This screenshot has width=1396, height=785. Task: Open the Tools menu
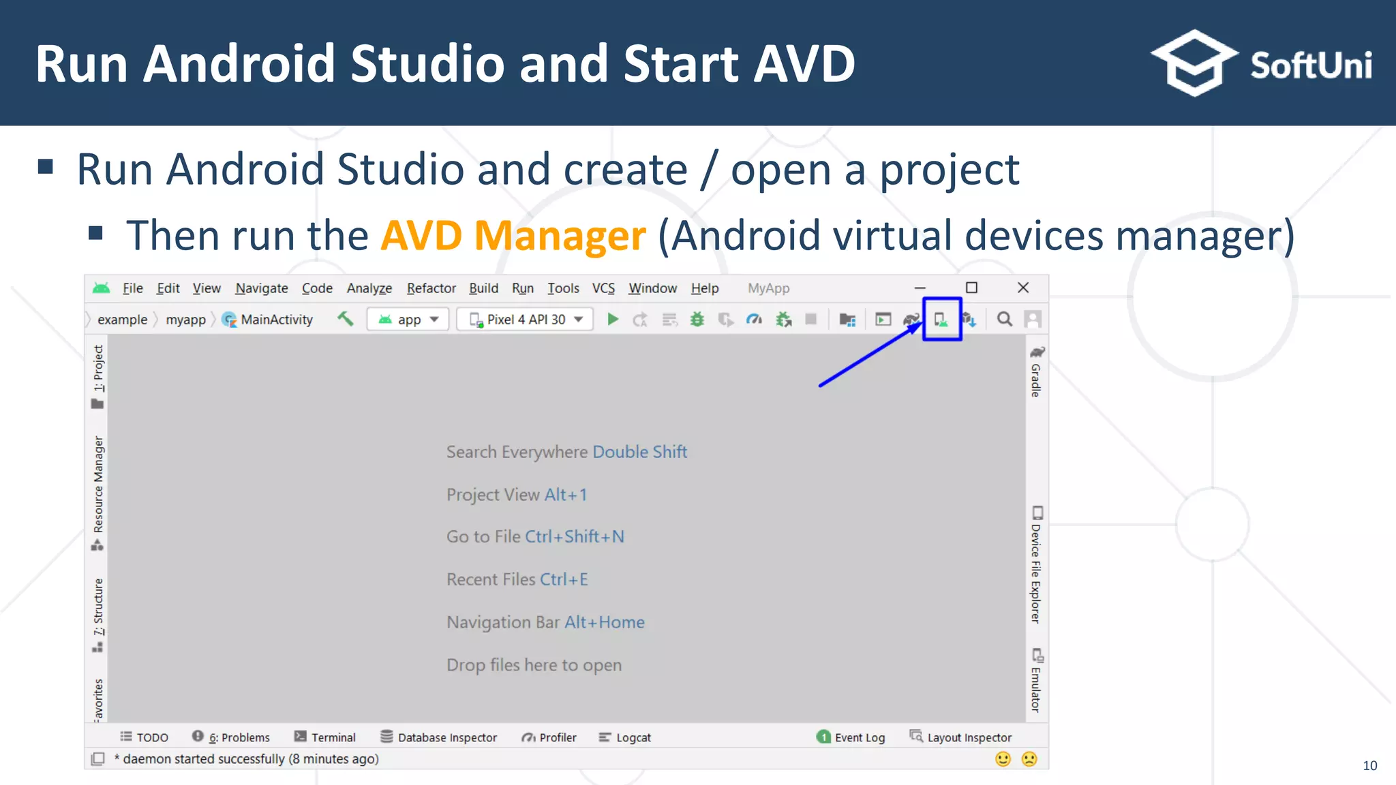point(564,288)
